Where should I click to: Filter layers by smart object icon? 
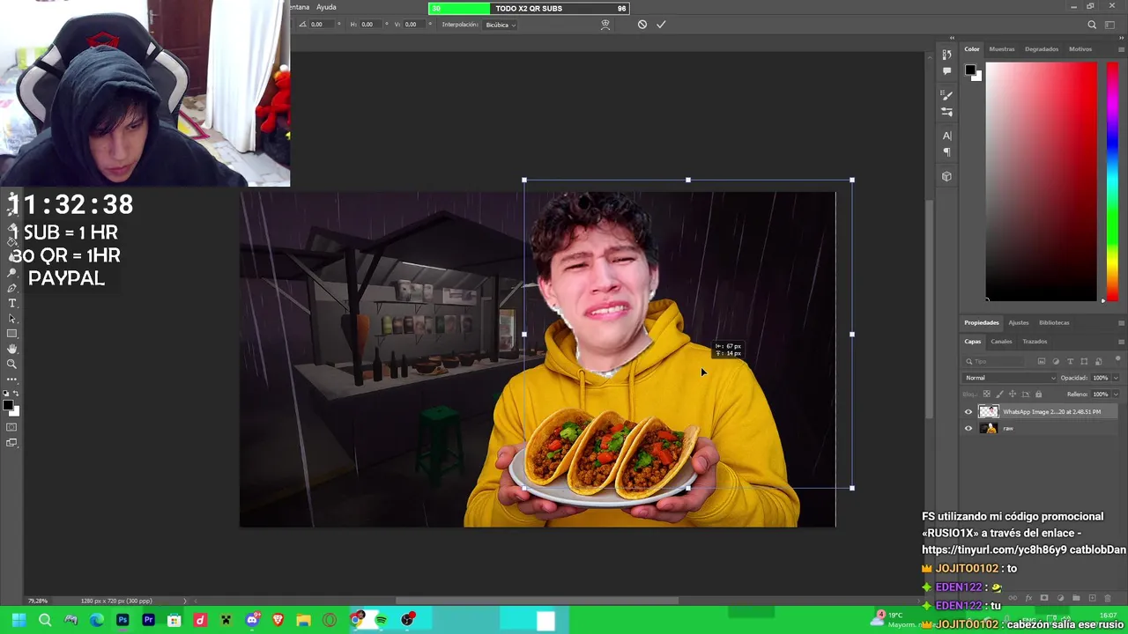coord(1098,361)
